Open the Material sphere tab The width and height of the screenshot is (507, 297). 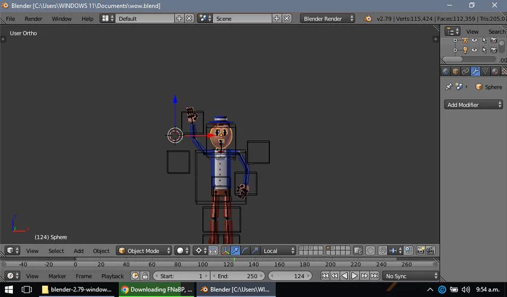[x=495, y=71]
